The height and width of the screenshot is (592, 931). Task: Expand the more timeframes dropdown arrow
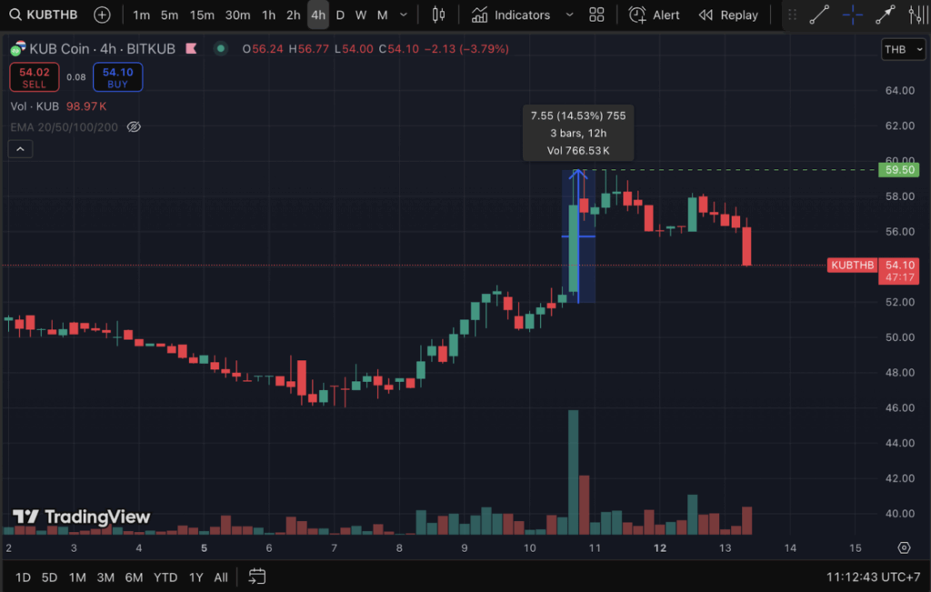(x=402, y=15)
